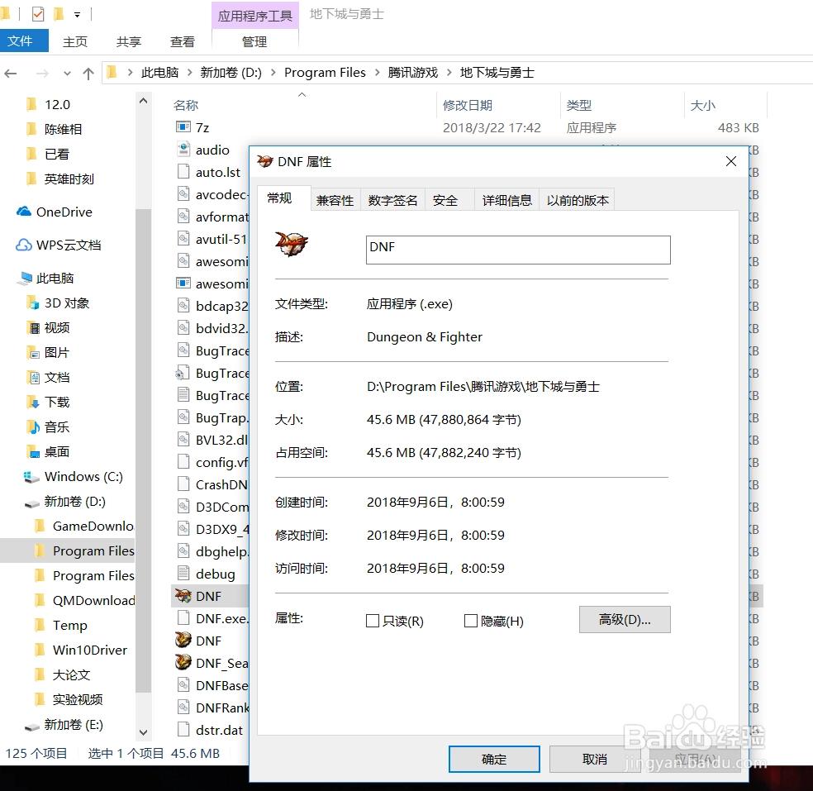Switch to the 主页 ribbon tab

click(75, 41)
